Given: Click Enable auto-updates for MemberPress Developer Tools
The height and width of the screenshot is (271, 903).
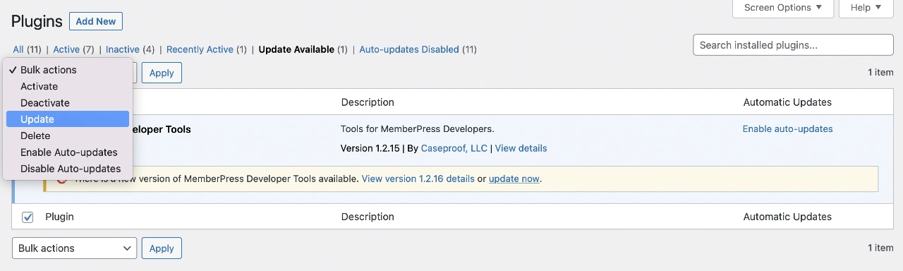Looking at the screenshot, I should [x=787, y=129].
